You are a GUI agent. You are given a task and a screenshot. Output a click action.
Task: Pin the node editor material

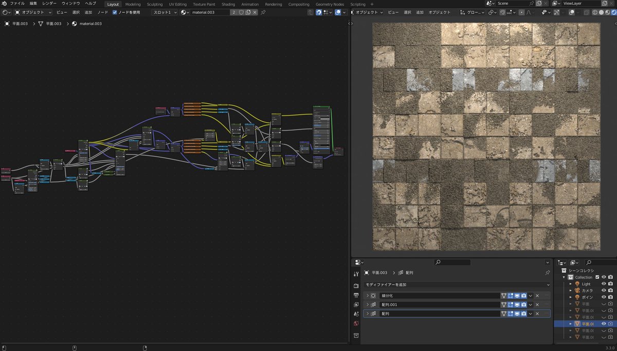point(263,12)
